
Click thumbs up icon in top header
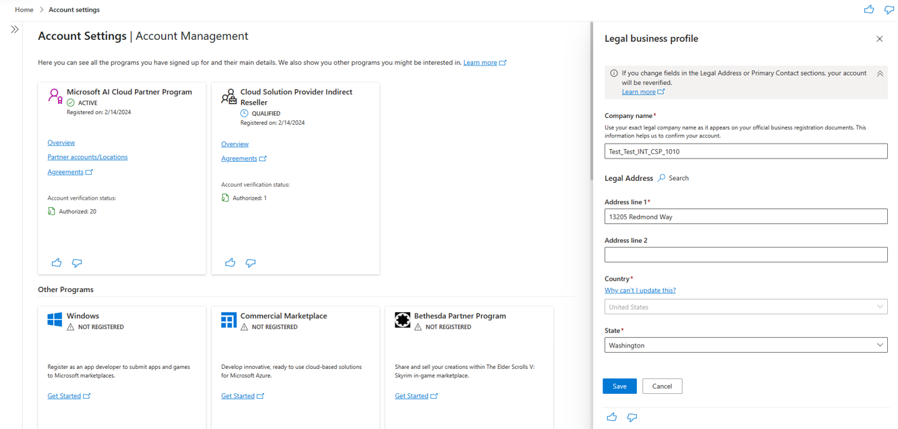coord(869,9)
